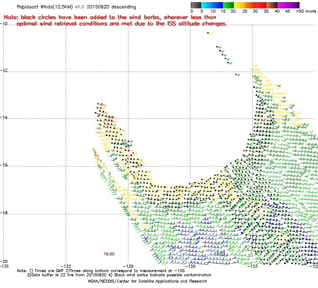Image resolution: width=318 pixels, height=288 pixels.
Task: Click the blue 10-15 knots legend segment
Action: tap(218, 5)
